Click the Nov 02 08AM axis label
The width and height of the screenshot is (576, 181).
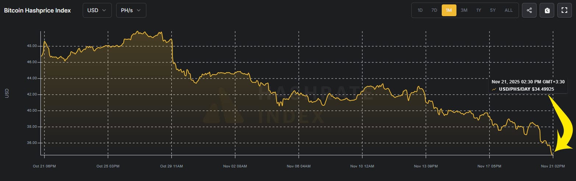[x=235, y=166]
